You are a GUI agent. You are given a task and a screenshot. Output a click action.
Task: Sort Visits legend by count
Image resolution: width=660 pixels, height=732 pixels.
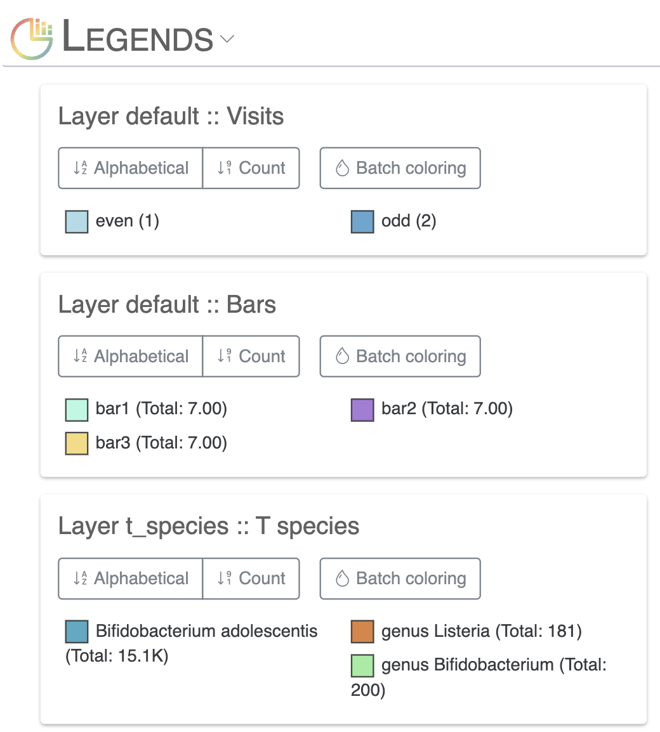pos(251,168)
